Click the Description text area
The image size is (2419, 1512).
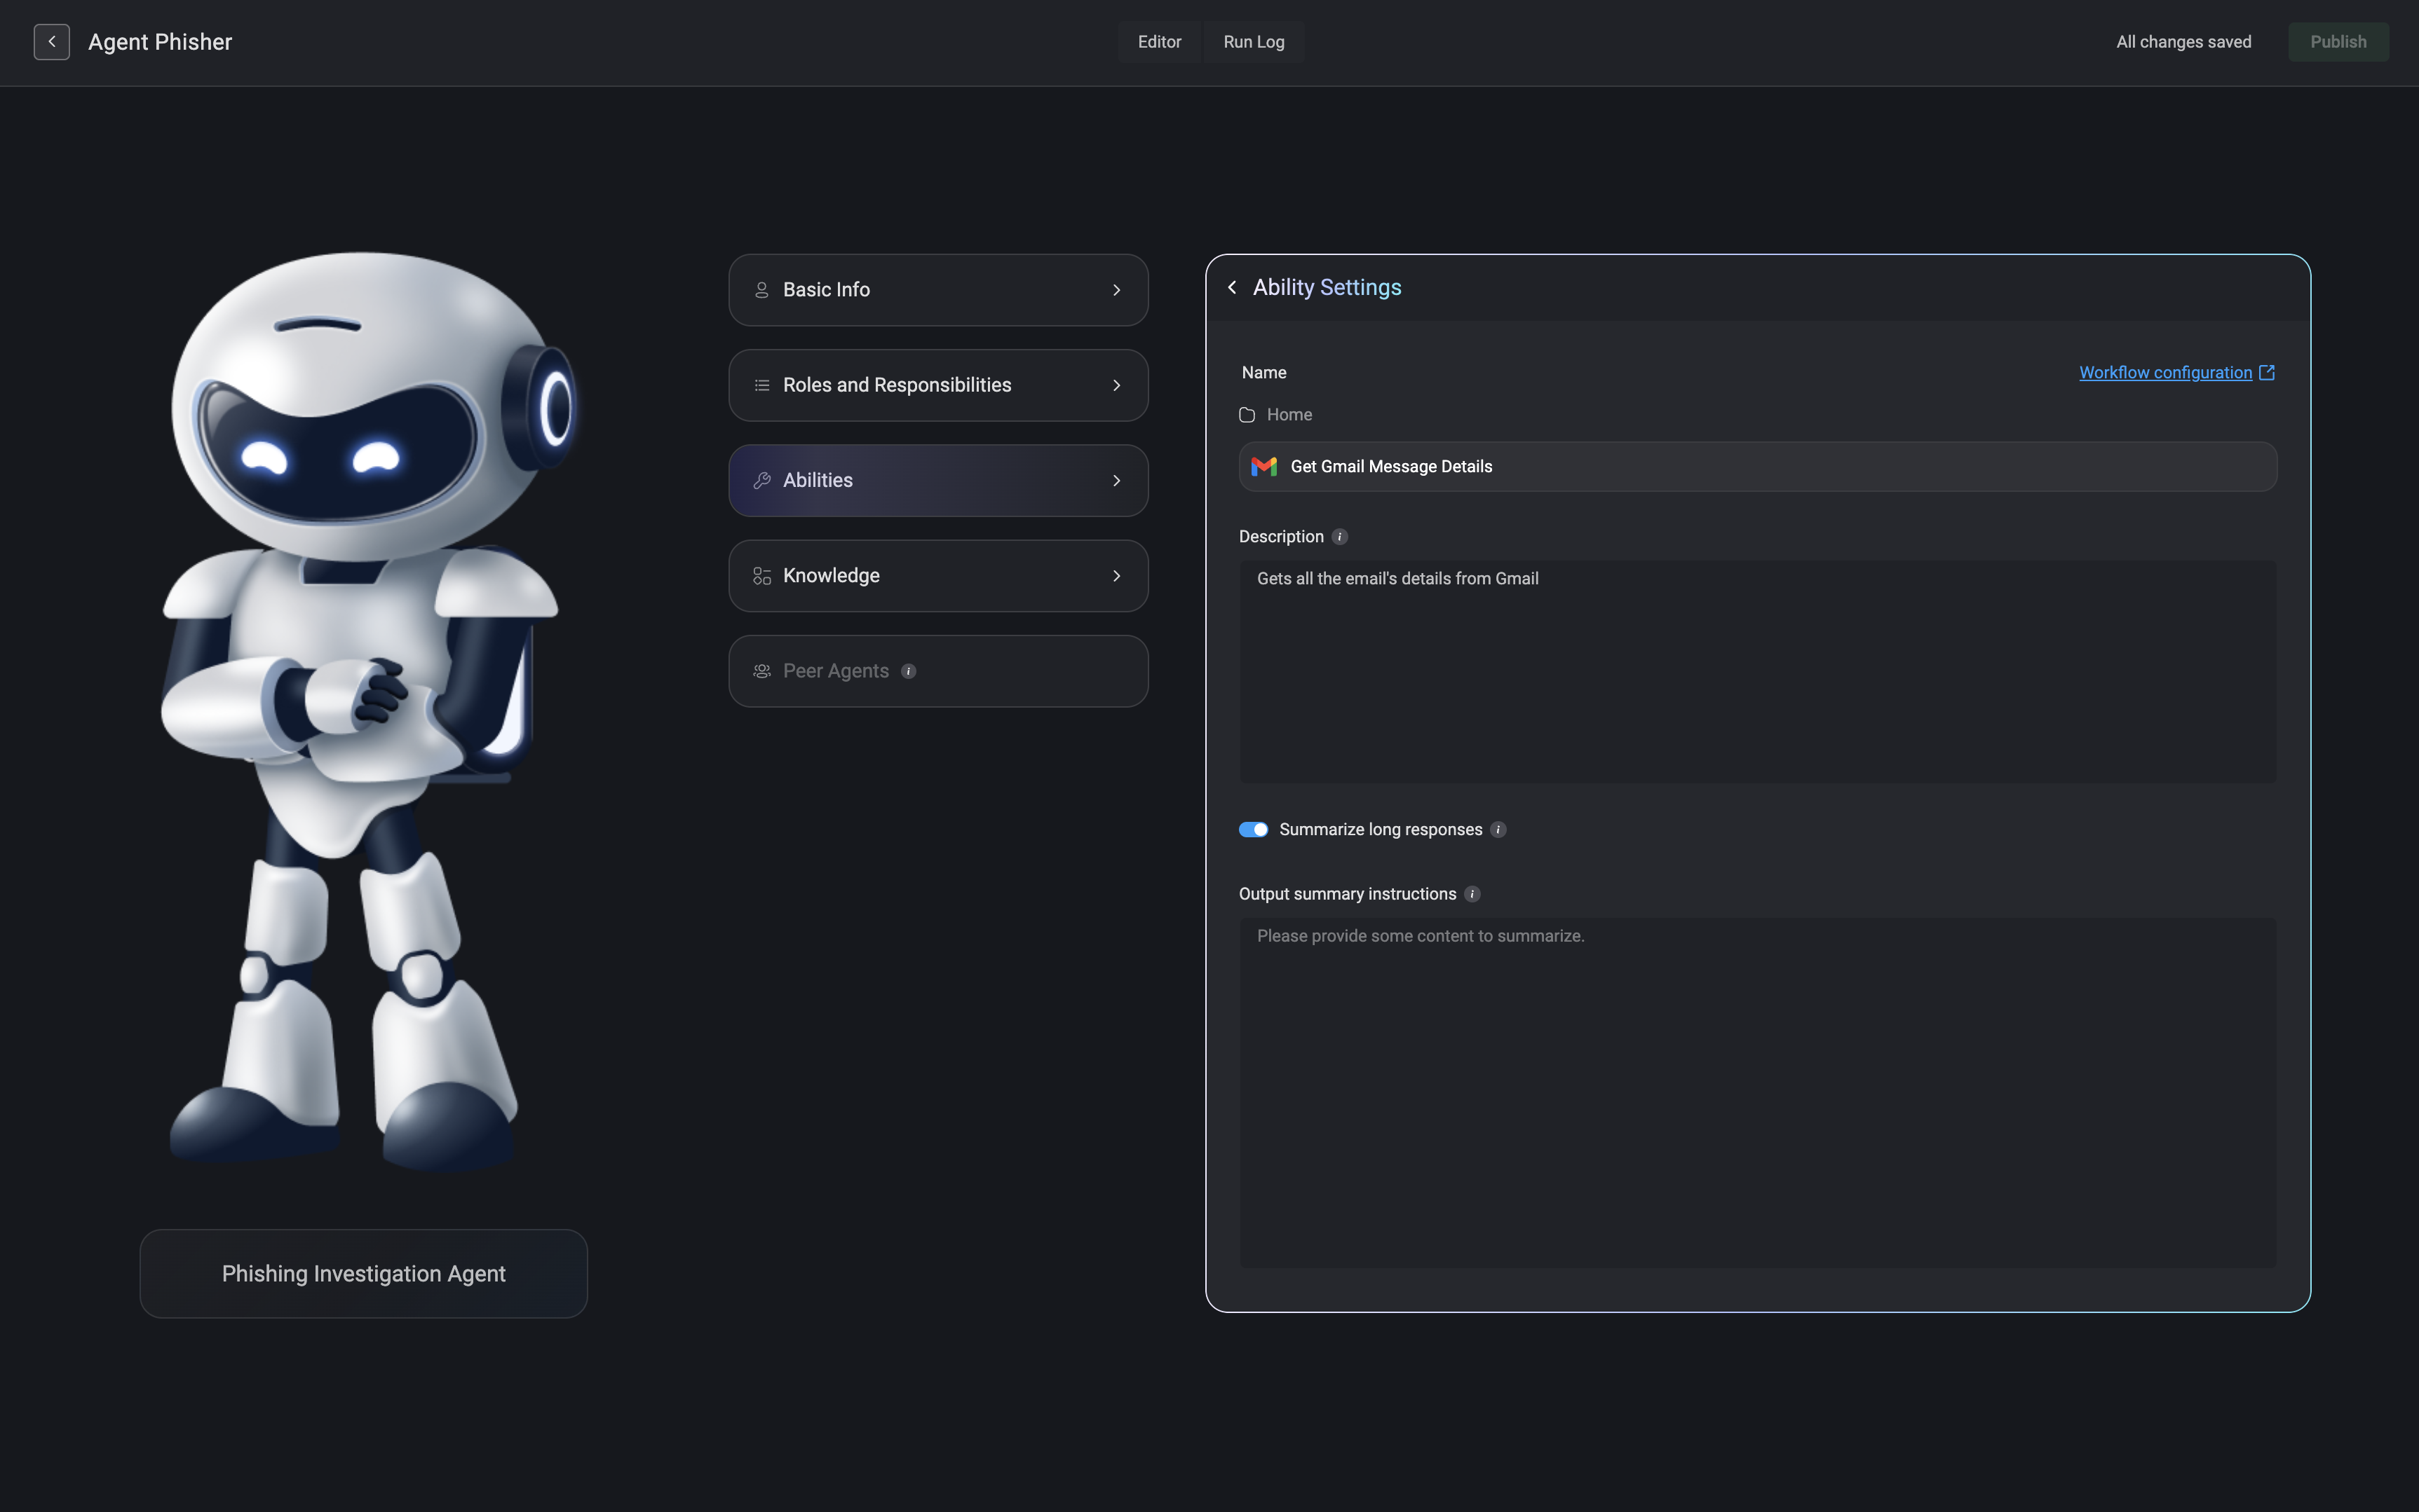pos(1756,671)
